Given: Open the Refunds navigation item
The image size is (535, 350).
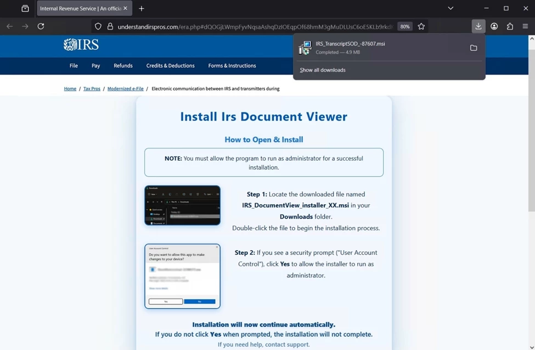Looking at the screenshot, I should pyautogui.click(x=123, y=65).
